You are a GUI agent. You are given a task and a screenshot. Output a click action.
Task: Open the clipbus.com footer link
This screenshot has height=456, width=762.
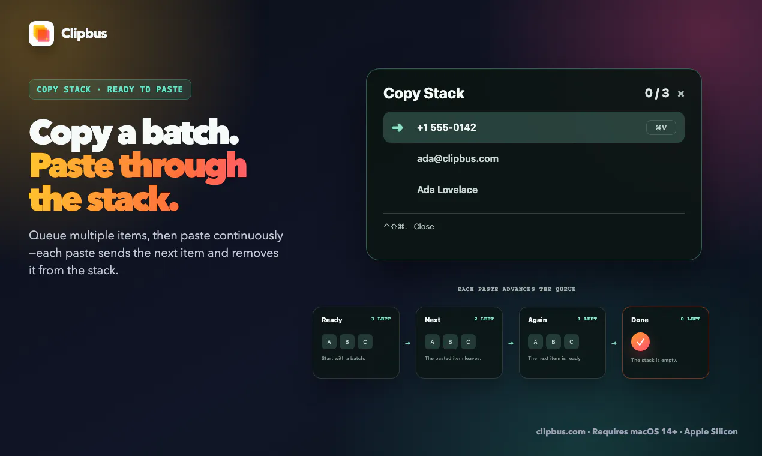click(560, 431)
